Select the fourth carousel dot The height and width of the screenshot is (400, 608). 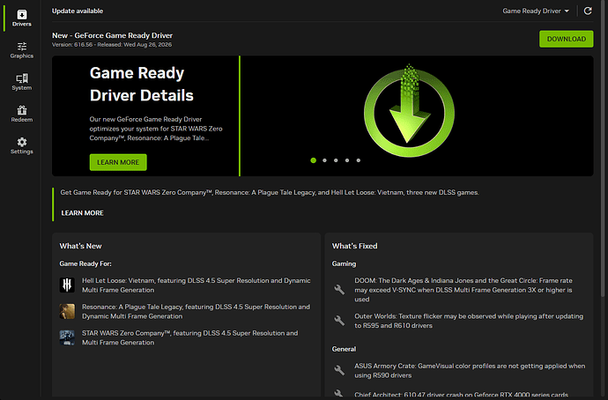tap(347, 160)
